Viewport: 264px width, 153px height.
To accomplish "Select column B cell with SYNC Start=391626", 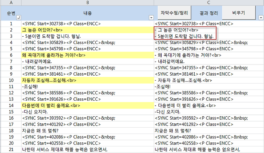I will tap(88, 99).
